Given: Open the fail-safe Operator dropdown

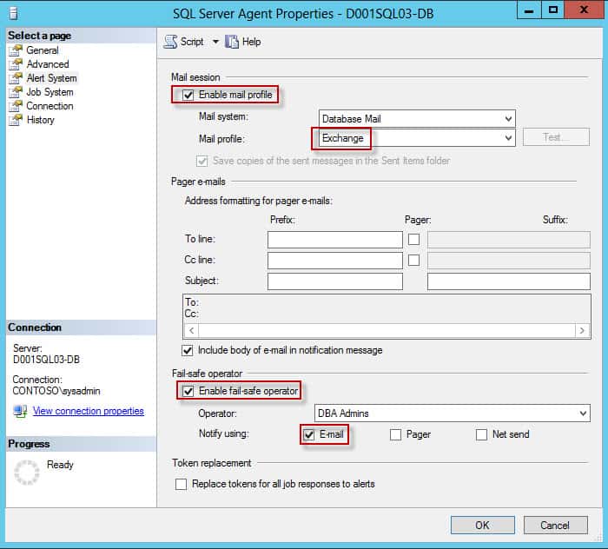Looking at the screenshot, I should pos(453,413).
